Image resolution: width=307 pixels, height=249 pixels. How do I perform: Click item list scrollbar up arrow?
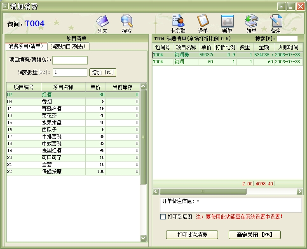pos(143,86)
